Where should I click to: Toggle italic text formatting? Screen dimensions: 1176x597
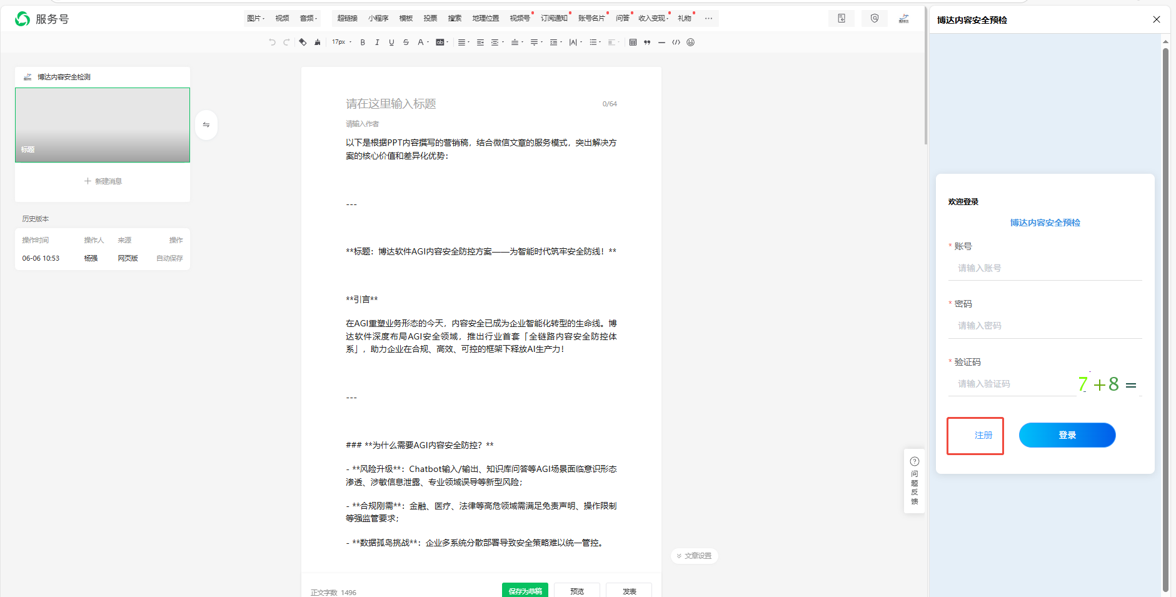[x=377, y=42]
